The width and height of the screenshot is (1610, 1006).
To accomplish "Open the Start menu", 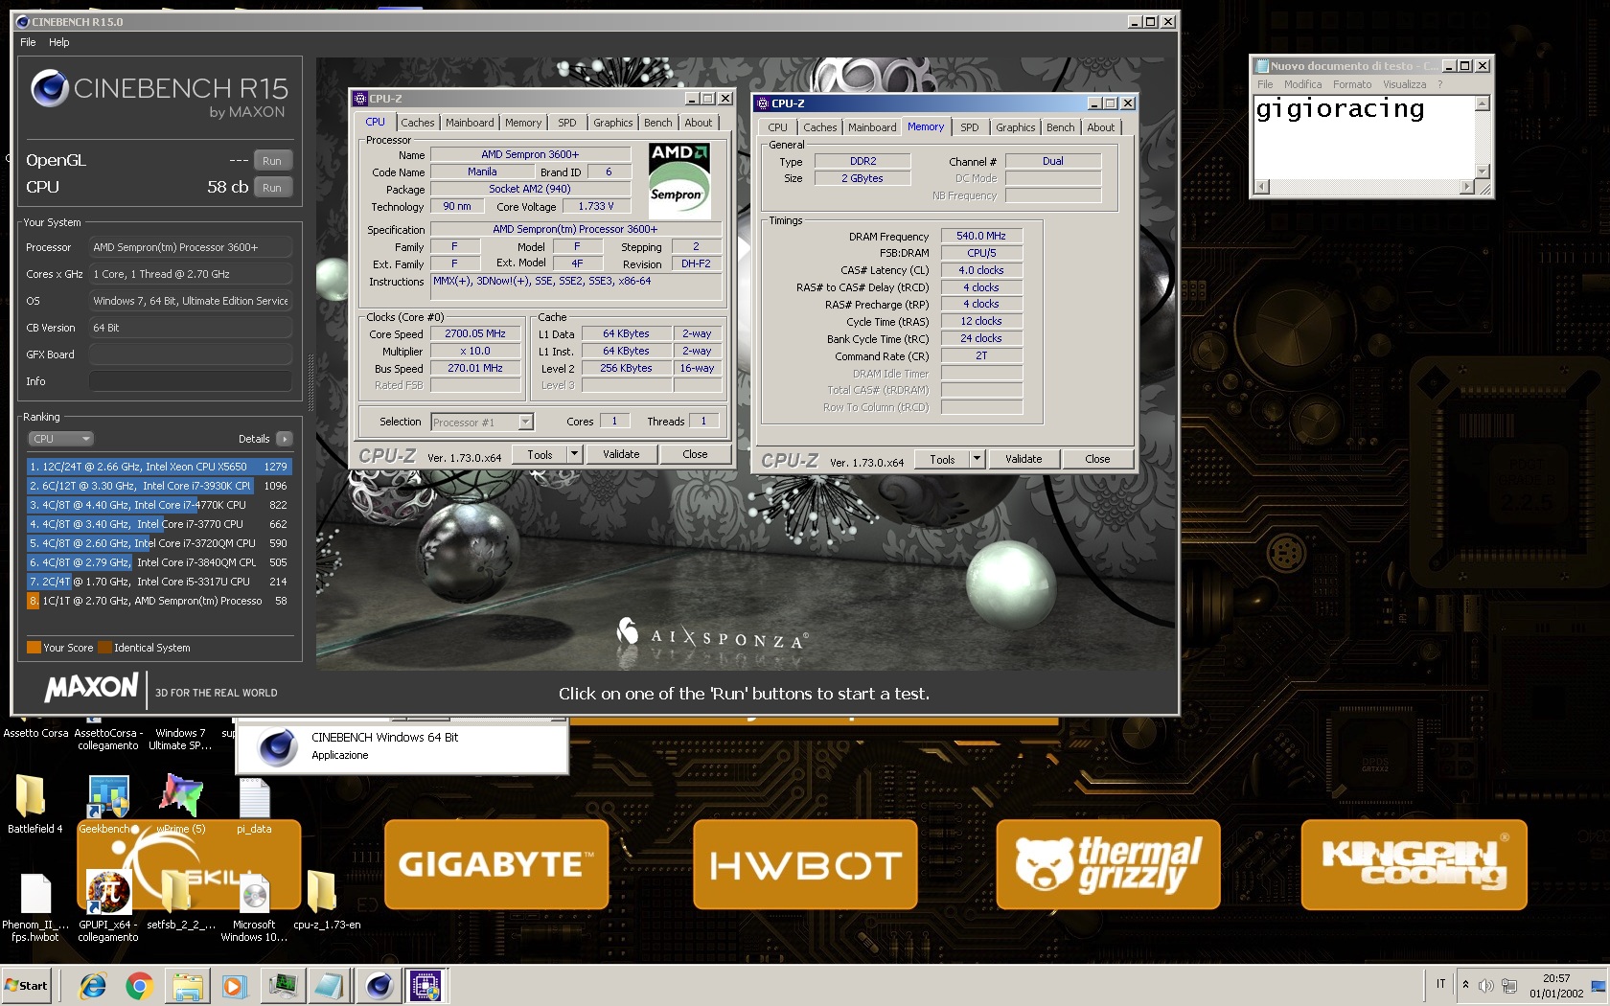I will click(27, 986).
